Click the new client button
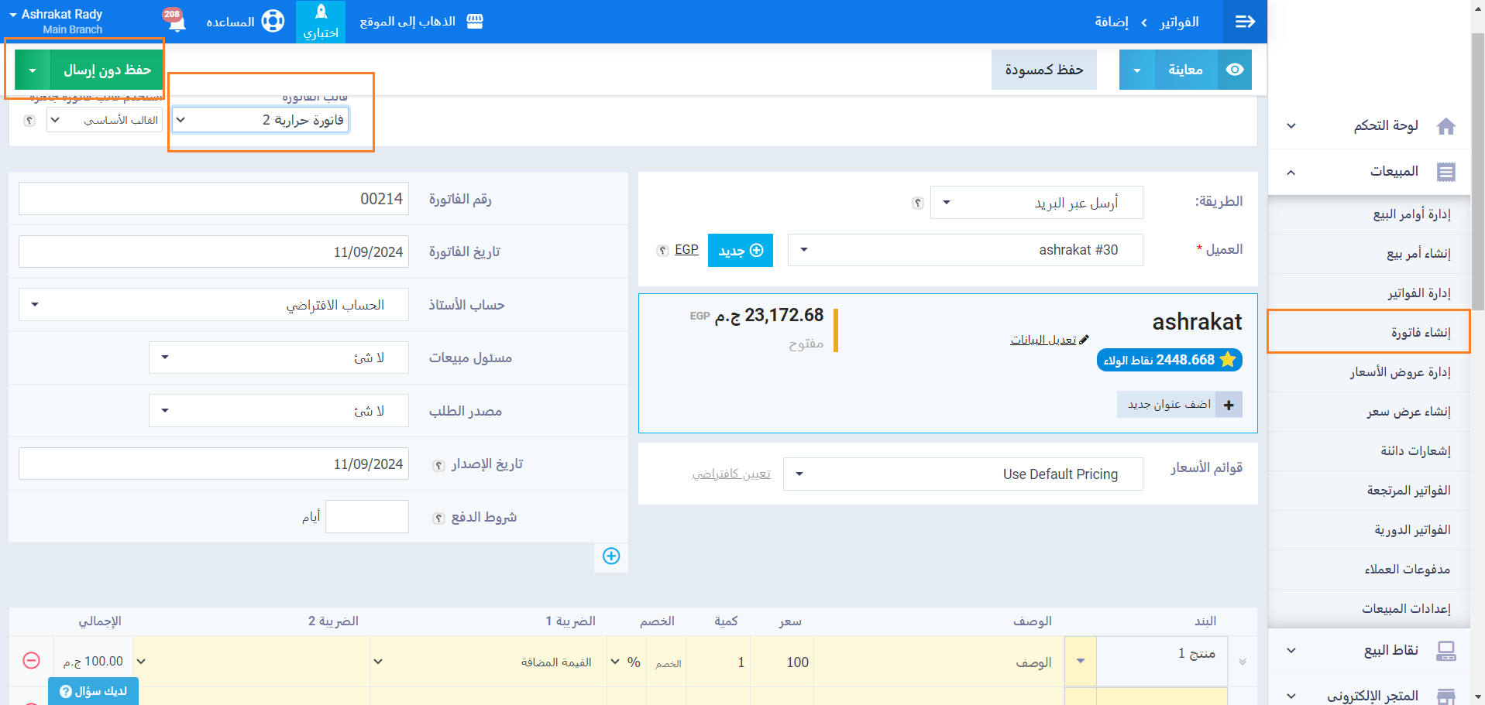1485x705 pixels. (740, 251)
